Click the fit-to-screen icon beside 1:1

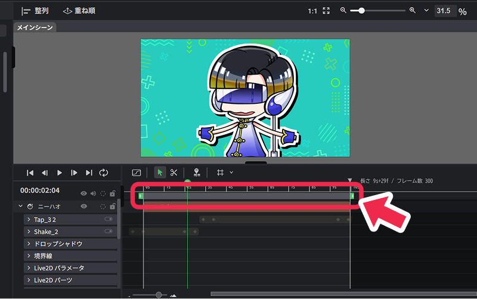coord(326,11)
